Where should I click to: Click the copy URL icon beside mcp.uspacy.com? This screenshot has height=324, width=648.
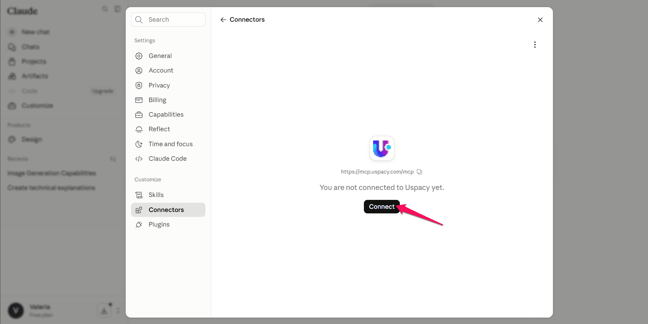click(419, 172)
